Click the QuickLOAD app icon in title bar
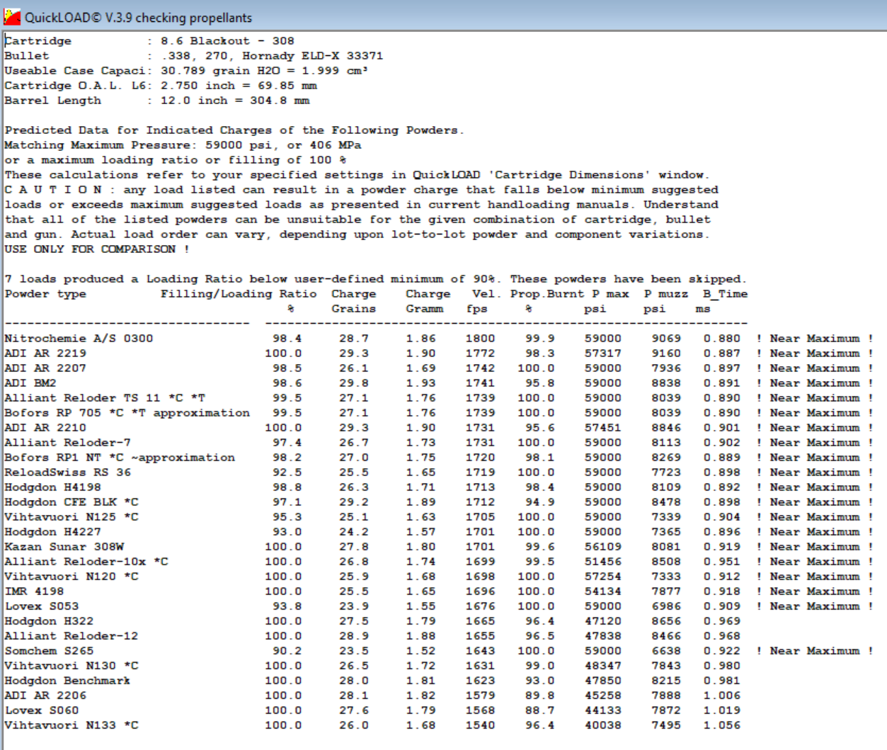This screenshot has height=750, width=887. (x=12, y=17)
